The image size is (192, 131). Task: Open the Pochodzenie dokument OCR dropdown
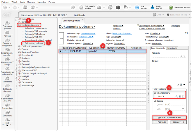(87, 37)
